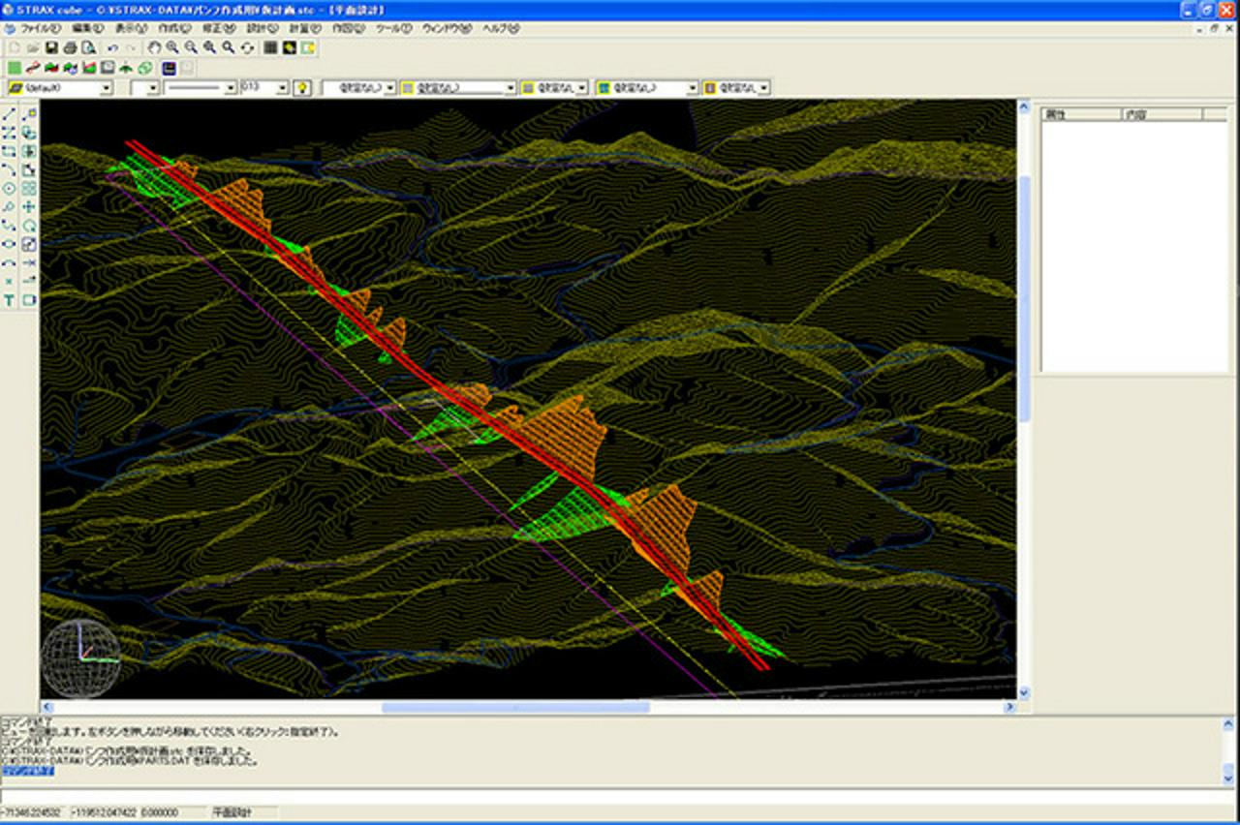Click the Undo arrow icon

tap(112, 47)
